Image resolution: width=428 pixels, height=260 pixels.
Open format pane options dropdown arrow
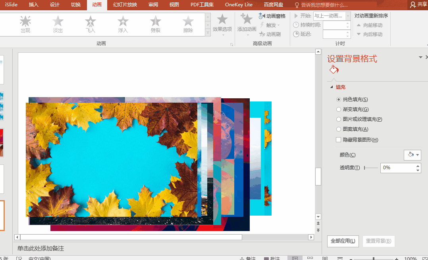420,57
